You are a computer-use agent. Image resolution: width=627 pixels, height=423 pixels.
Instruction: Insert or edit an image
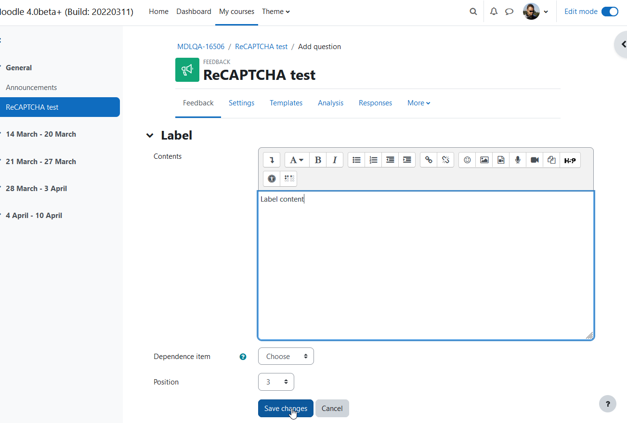coord(484,160)
